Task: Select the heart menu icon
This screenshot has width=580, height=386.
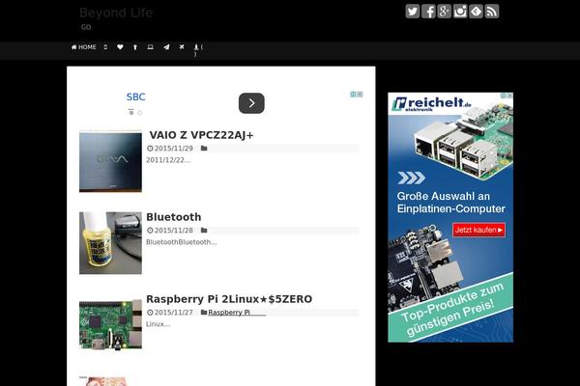Action: pos(120,47)
